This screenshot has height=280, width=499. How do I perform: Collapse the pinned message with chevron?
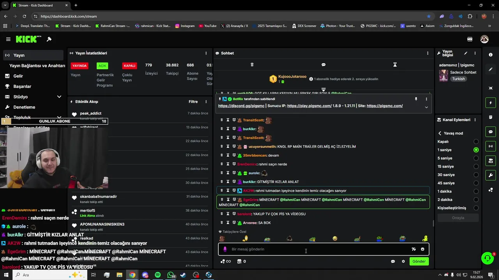[426, 107]
